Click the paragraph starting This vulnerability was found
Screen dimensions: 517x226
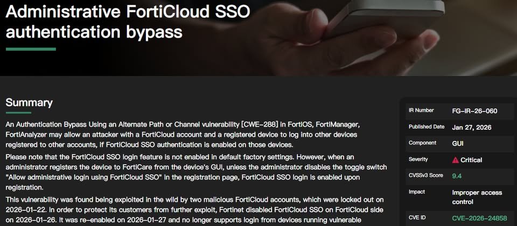pyautogui.click(x=194, y=210)
